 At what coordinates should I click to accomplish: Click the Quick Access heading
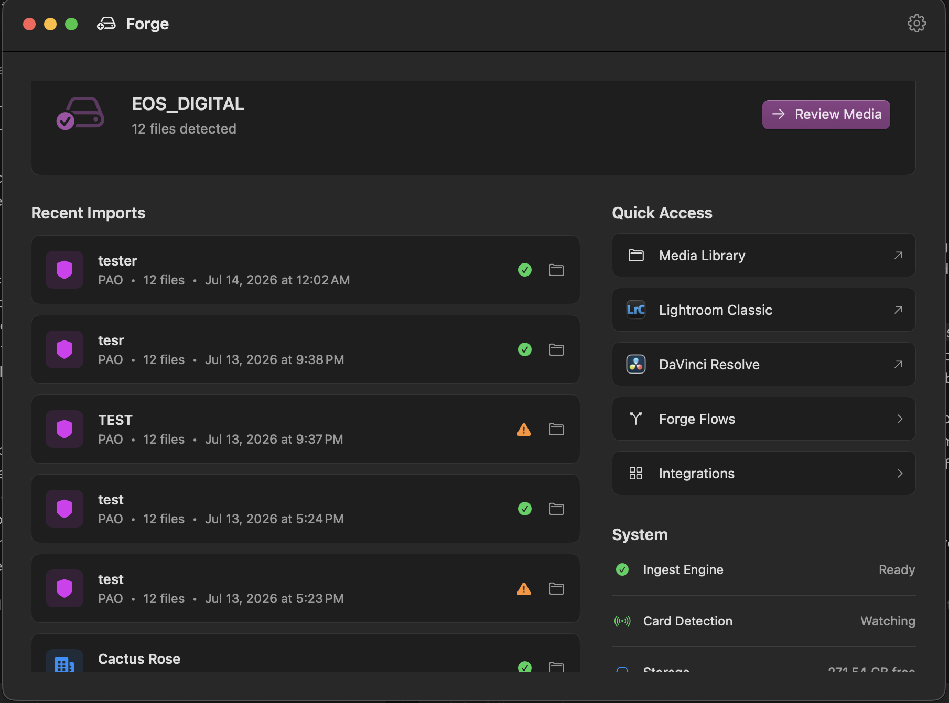coord(662,213)
